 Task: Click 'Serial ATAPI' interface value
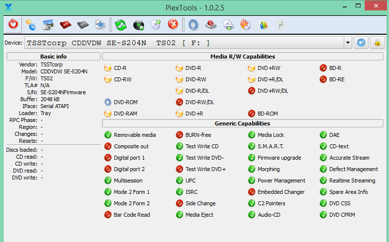click(x=55, y=106)
